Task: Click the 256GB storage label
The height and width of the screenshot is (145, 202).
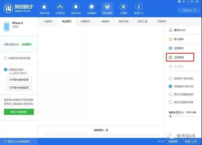Action: (x=15, y=27)
